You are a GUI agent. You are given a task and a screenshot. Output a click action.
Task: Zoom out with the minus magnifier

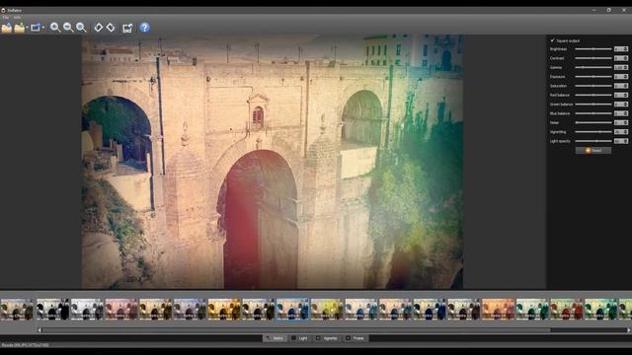(68, 28)
